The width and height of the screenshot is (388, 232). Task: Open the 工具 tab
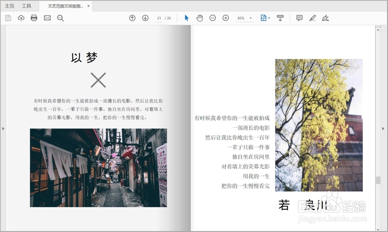[x=26, y=6]
